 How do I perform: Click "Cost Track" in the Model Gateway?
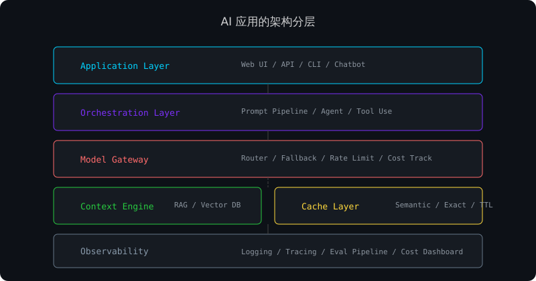(410, 159)
